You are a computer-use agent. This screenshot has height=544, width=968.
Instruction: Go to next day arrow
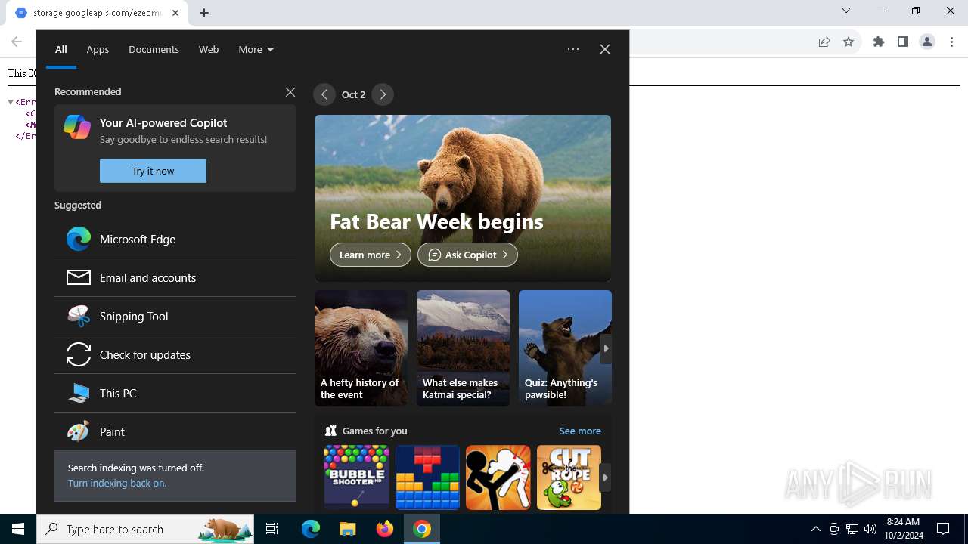[383, 94]
